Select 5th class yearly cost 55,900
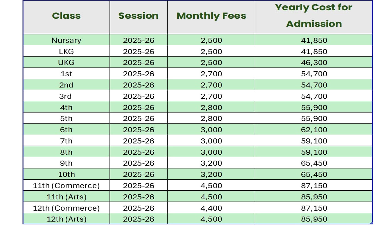Image resolution: width=383 pixels, height=225 pixels. 314,118
